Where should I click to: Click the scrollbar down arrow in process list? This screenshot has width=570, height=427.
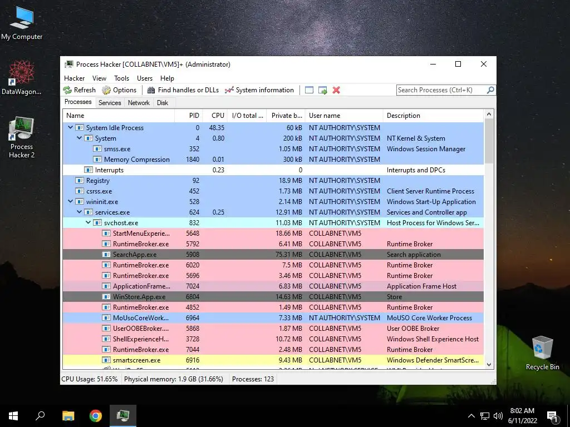[x=489, y=365]
